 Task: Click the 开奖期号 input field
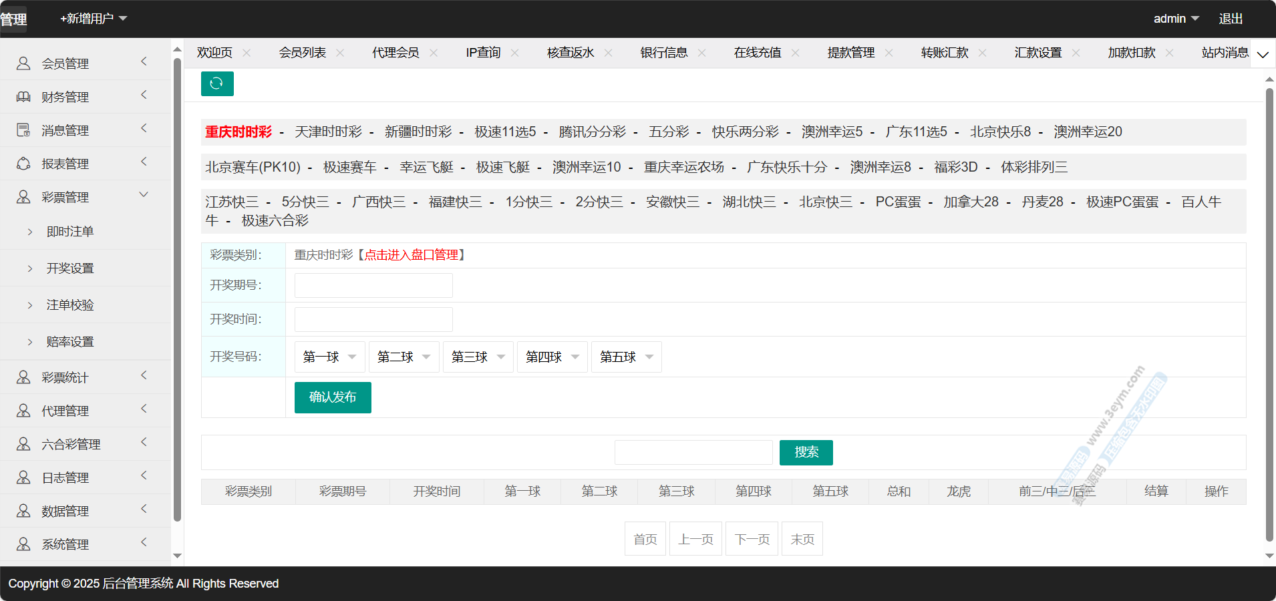point(373,285)
